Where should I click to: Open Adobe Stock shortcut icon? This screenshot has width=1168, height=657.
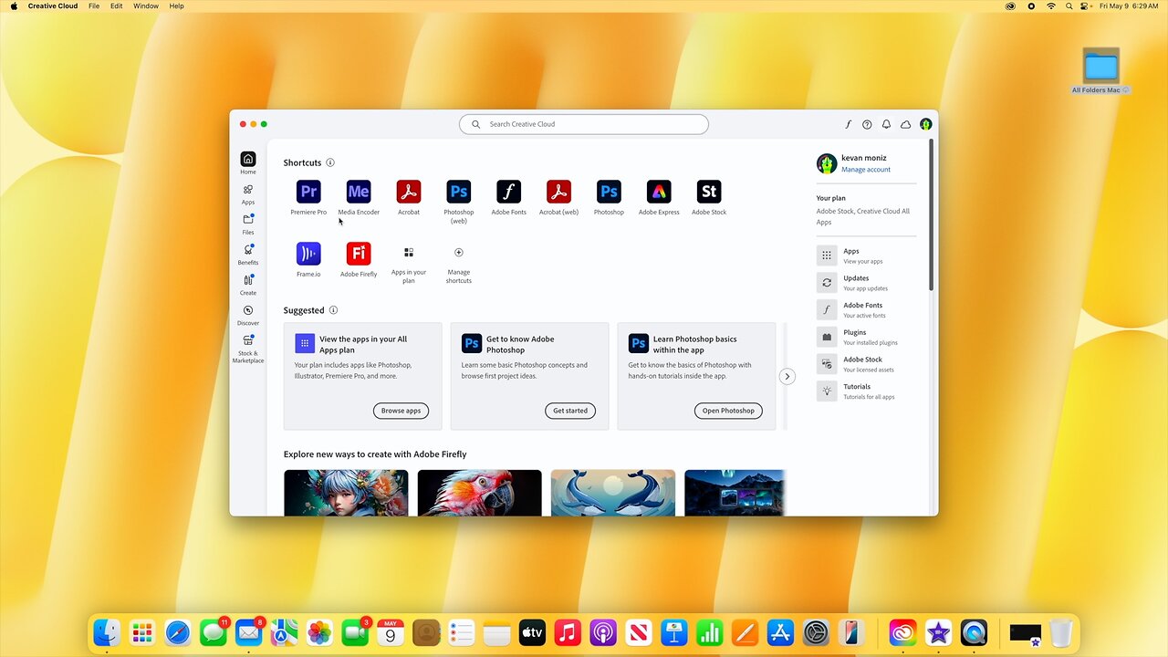pyautogui.click(x=709, y=192)
